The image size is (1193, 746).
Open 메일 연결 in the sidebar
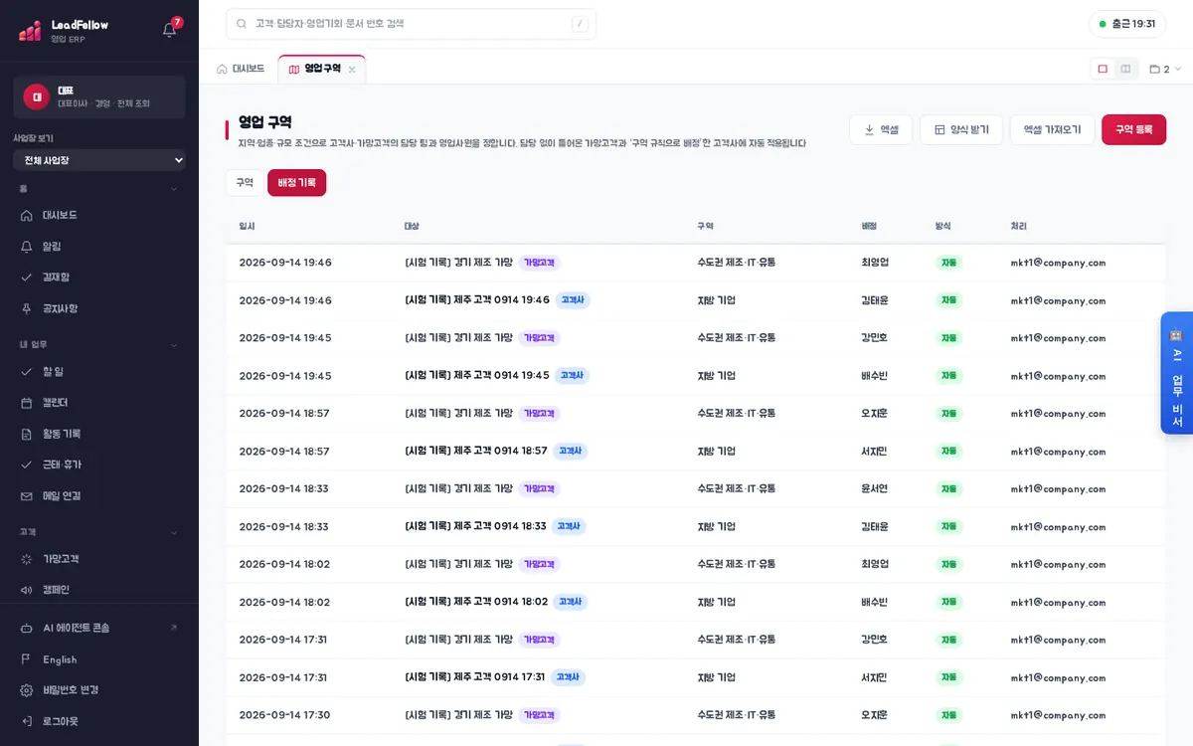99,495
